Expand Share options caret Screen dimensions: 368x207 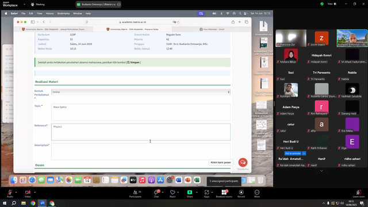coord(197,192)
